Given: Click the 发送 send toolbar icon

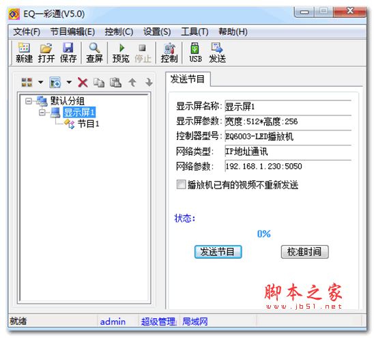Looking at the screenshot, I should (217, 53).
